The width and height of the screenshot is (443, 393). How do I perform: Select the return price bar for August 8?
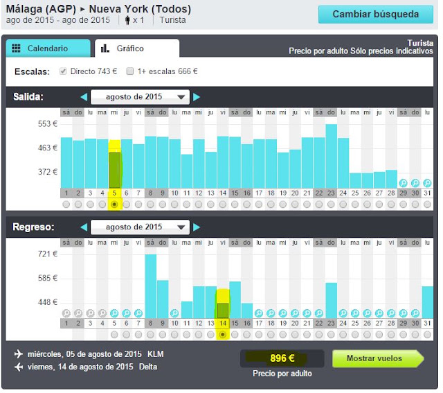[x=151, y=286]
